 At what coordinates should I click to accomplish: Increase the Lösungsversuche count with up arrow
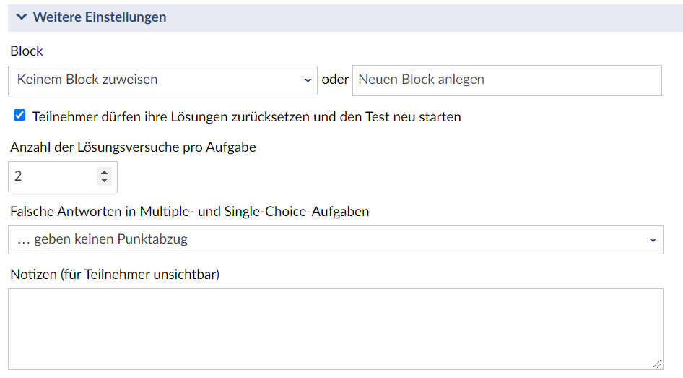(104, 172)
